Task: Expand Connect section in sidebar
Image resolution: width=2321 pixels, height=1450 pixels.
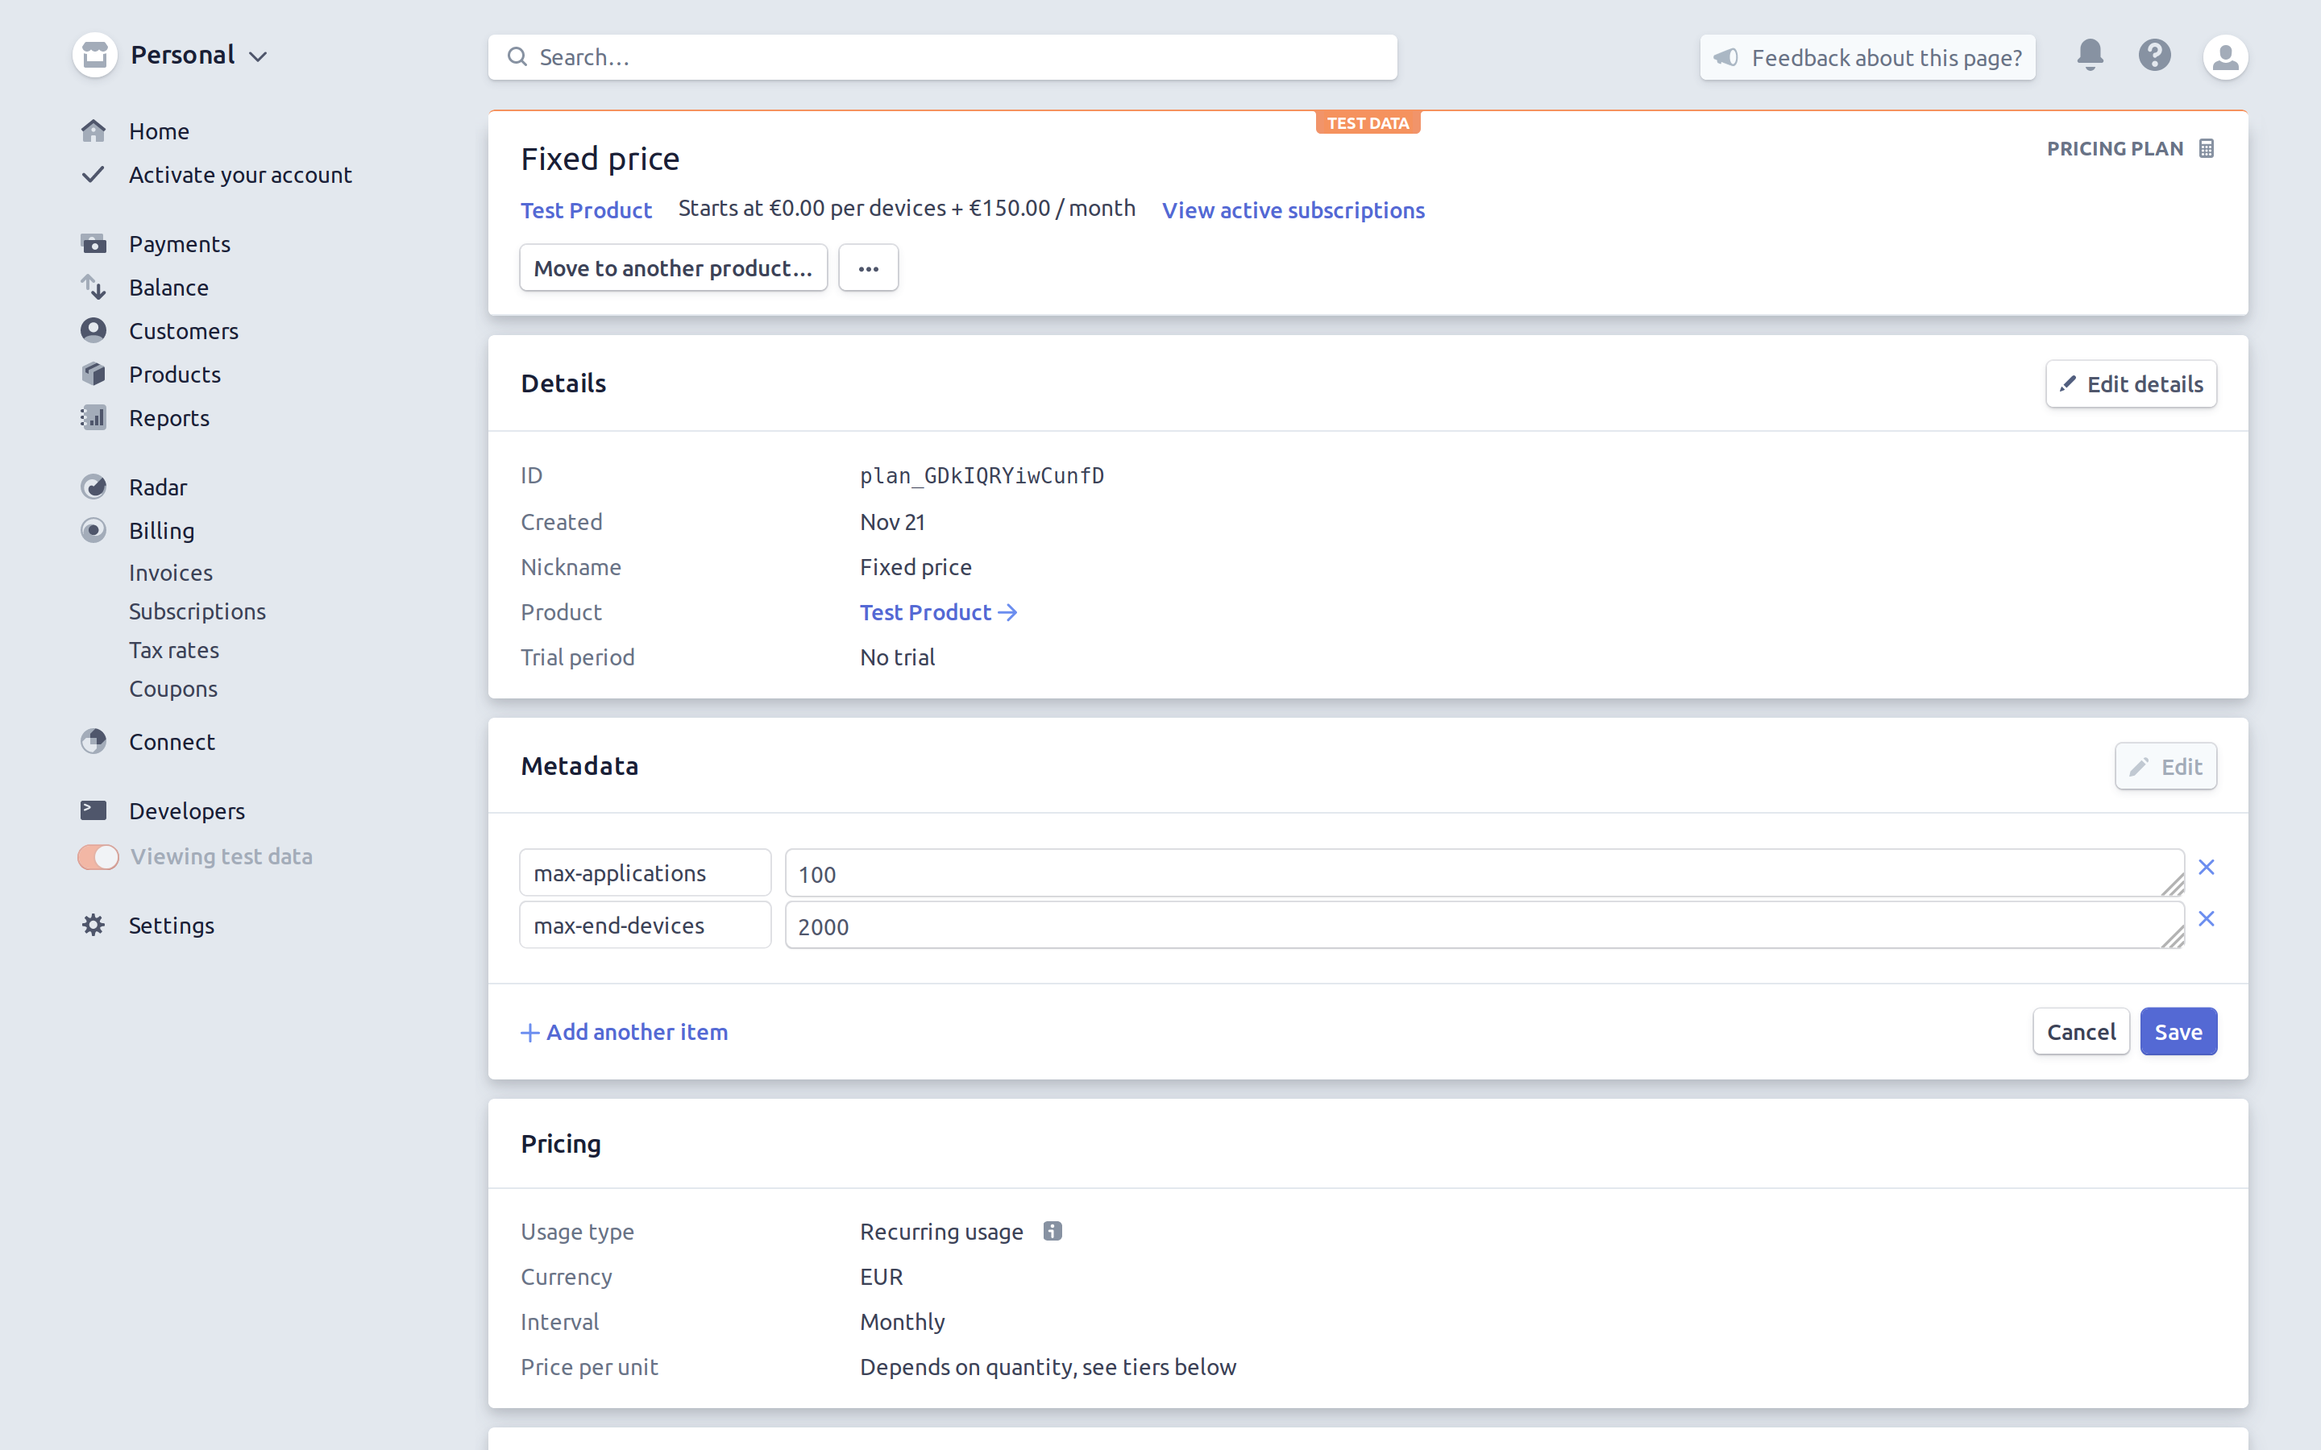Action: (172, 740)
